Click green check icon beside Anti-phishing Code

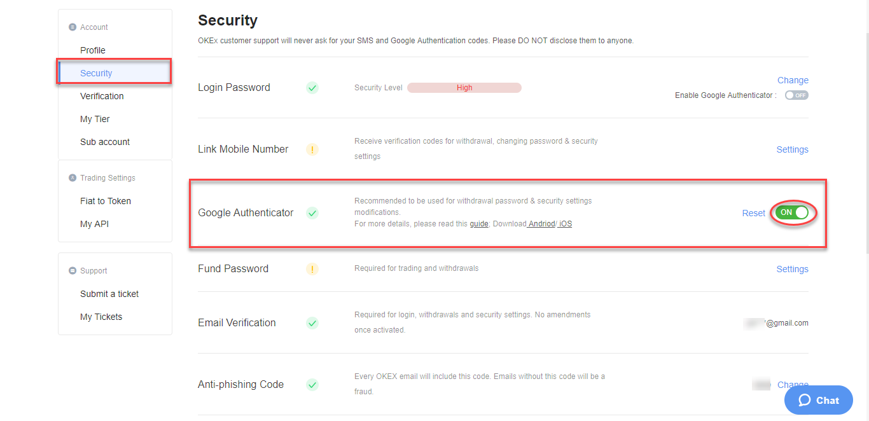tap(312, 385)
